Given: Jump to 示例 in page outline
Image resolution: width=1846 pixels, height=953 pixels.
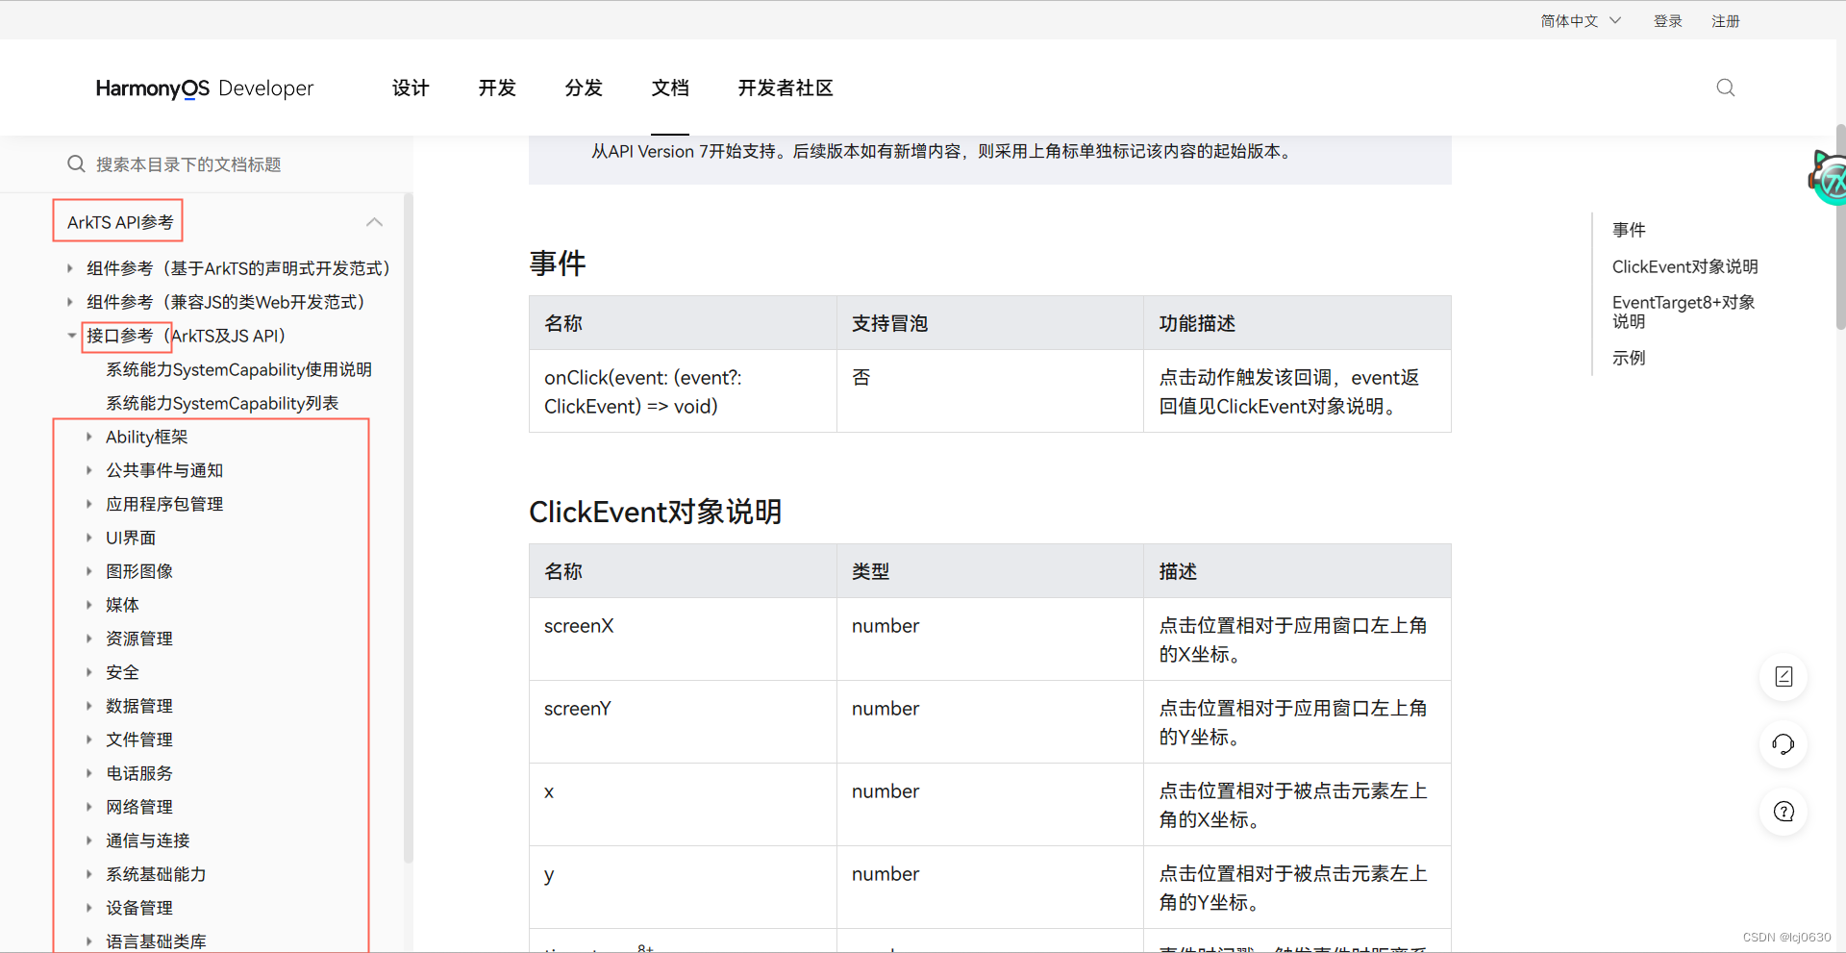Looking at the screenshot, I should pos(1629,358).
